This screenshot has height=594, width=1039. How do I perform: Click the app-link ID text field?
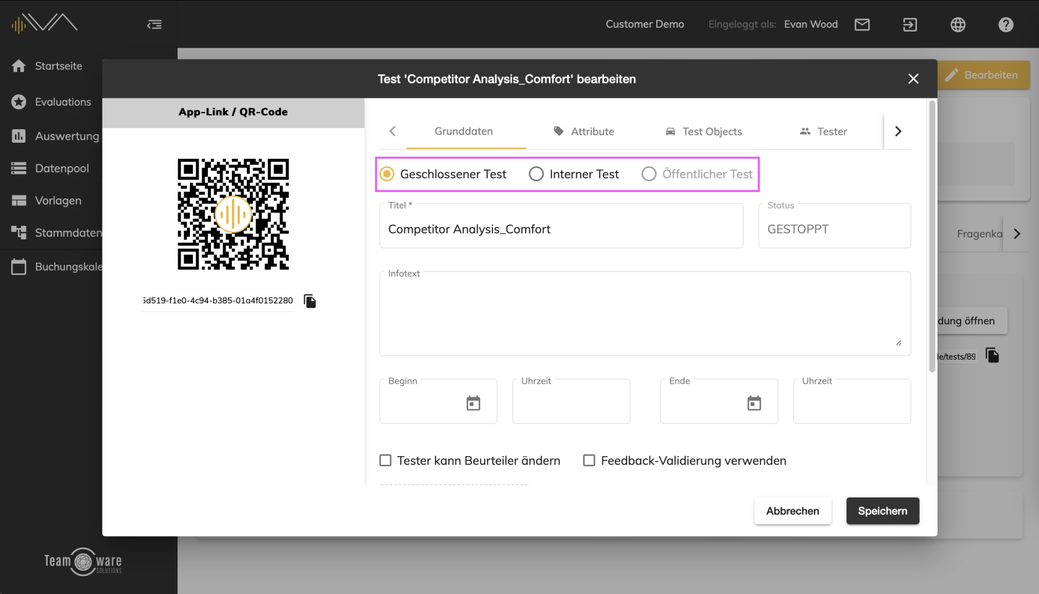coord(218,301)
